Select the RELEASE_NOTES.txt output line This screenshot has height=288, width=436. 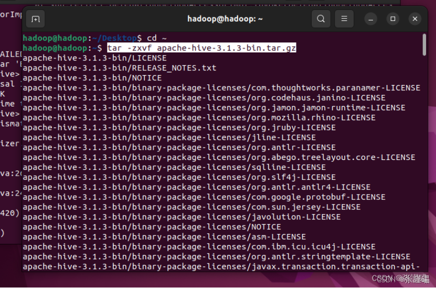coord(120,68)
